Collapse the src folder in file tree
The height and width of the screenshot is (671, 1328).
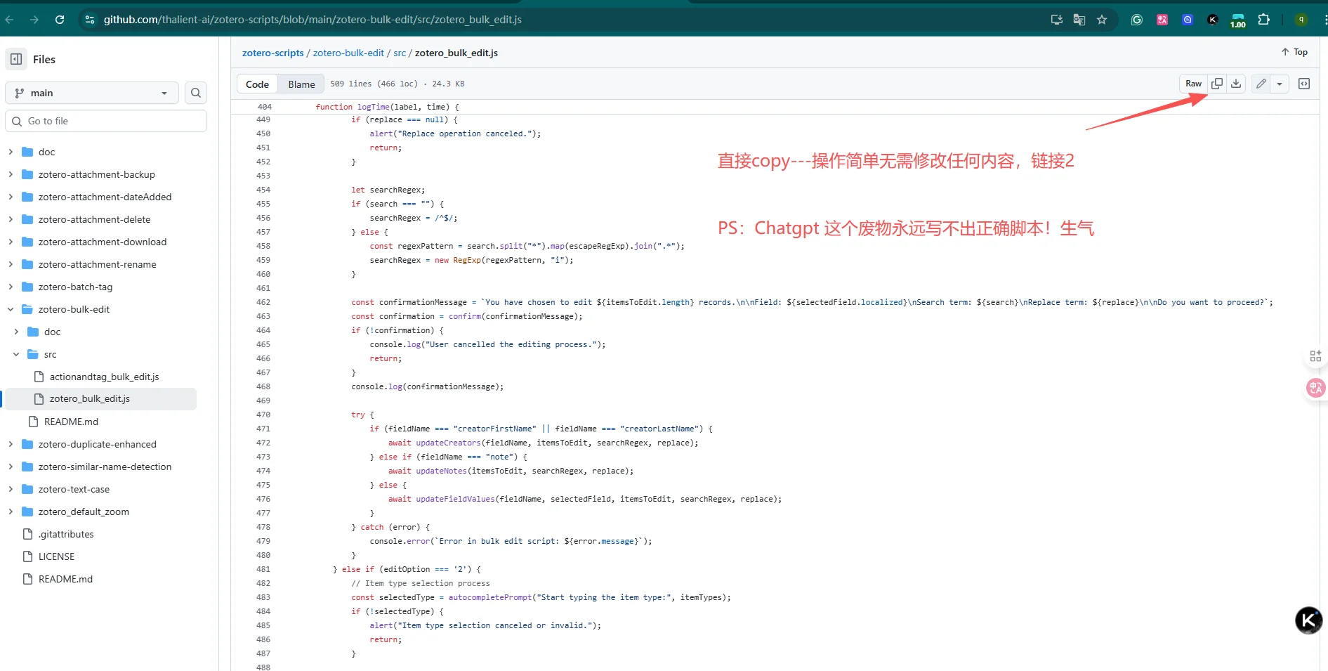[x=15, y=354]
